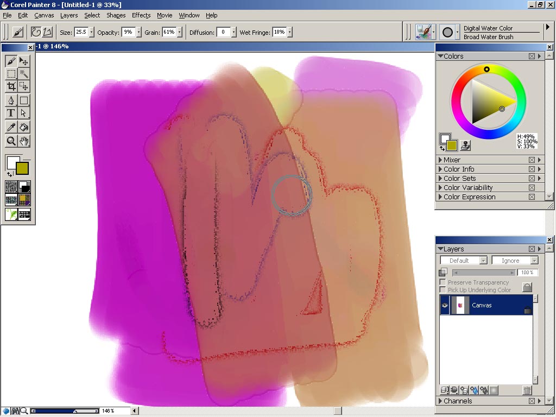Activate the Magnifier tool
Screen dimensions: 556x417
pos(11,141)
